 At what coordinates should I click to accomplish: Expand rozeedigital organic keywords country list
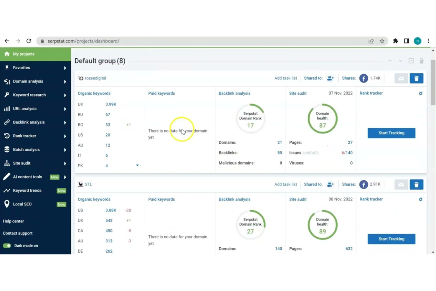coord(137,165)
